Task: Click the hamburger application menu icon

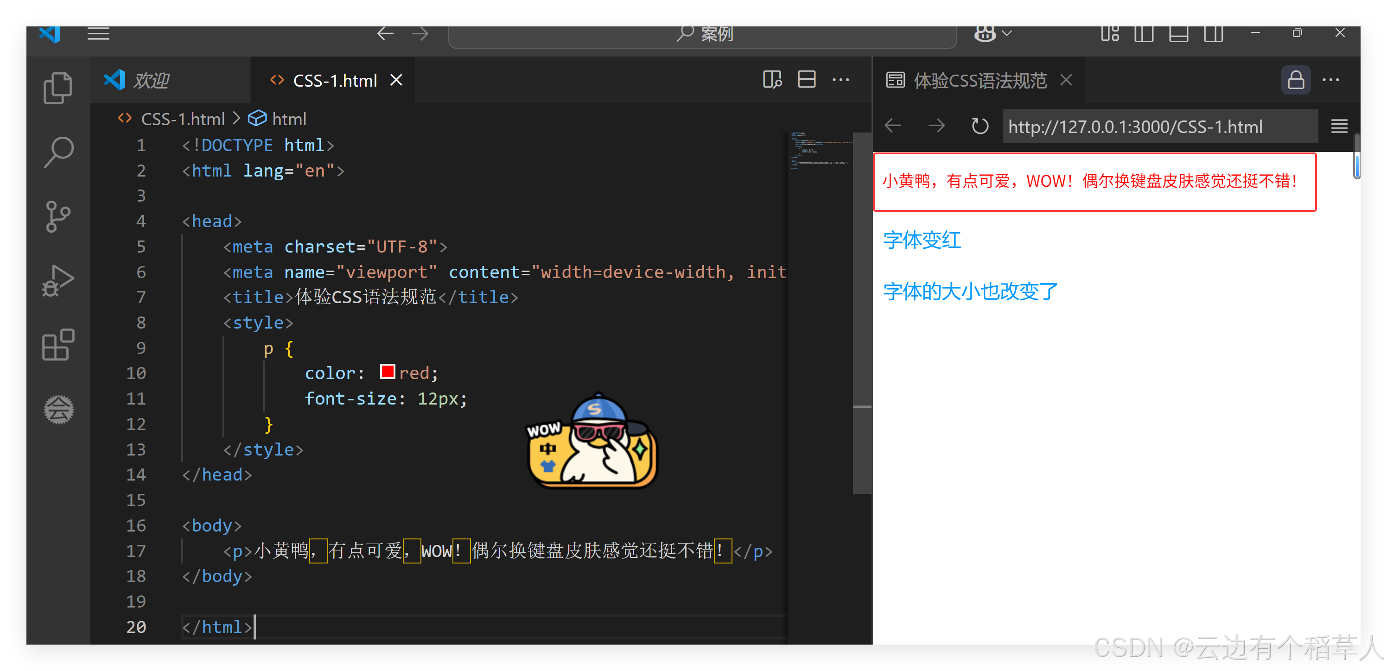Action: (99, 34)
